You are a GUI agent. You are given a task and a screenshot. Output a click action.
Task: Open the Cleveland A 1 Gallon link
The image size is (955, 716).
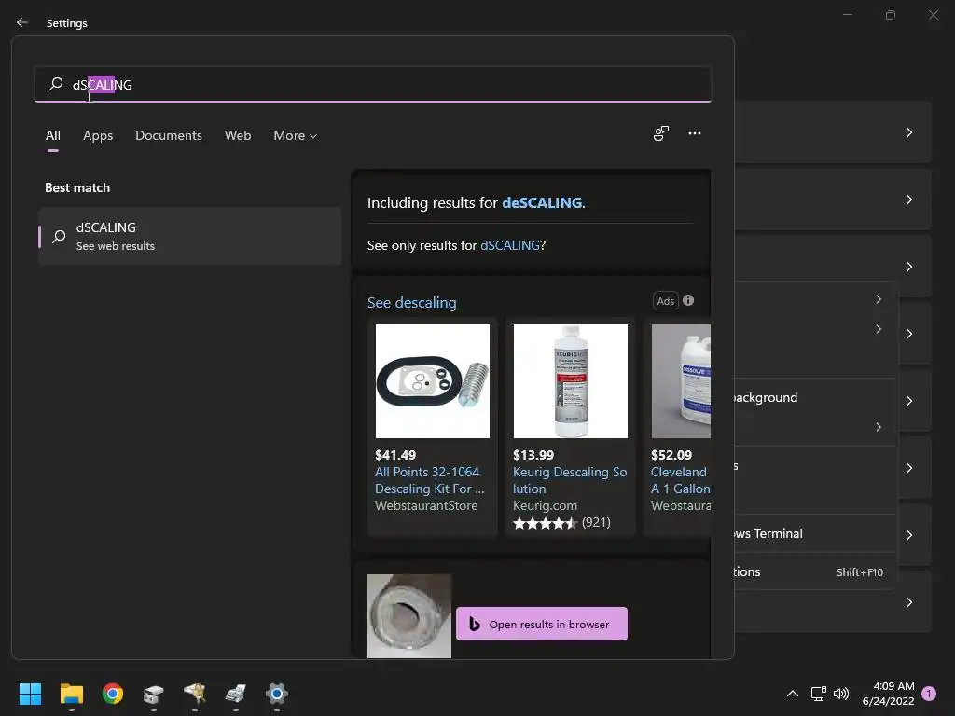tap(680, 480)
